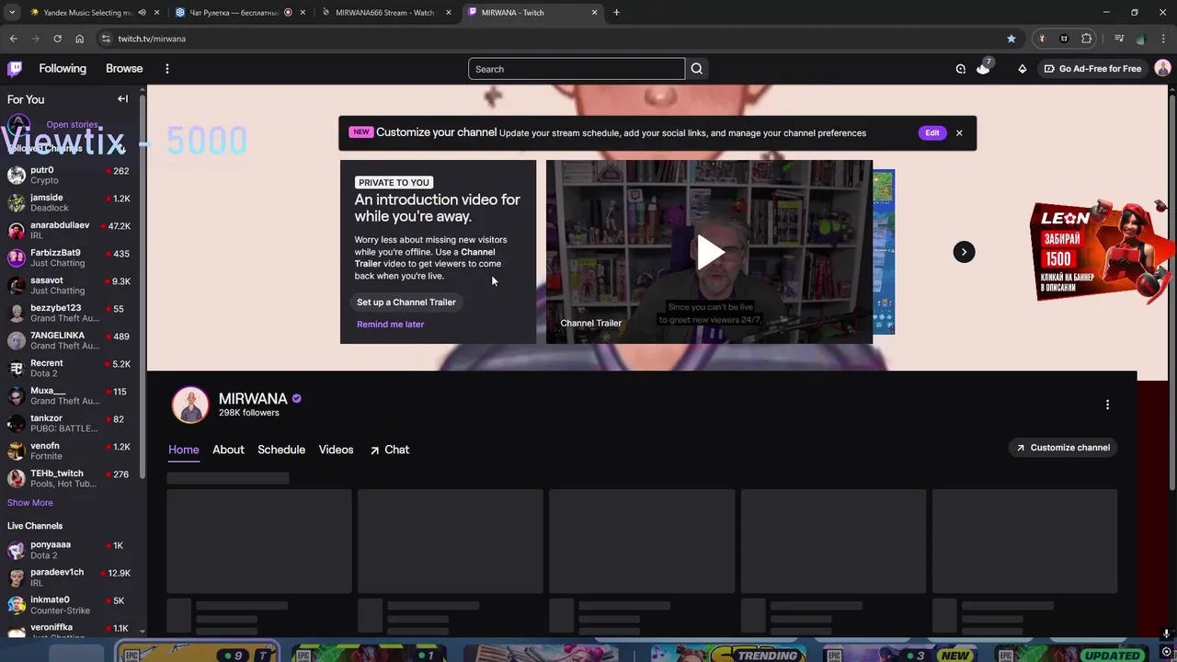Click the Twitch logo home icon
1177x662 pixels.
coord(15,69)
